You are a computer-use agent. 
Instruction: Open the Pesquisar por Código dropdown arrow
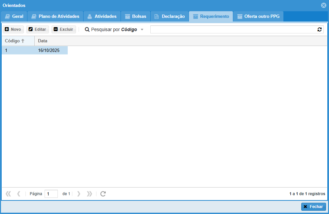[142, 29]
